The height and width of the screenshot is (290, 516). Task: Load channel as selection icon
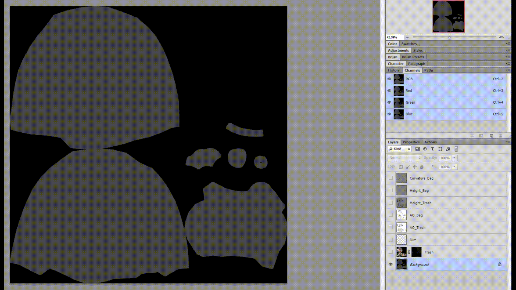tap(472, 136)
